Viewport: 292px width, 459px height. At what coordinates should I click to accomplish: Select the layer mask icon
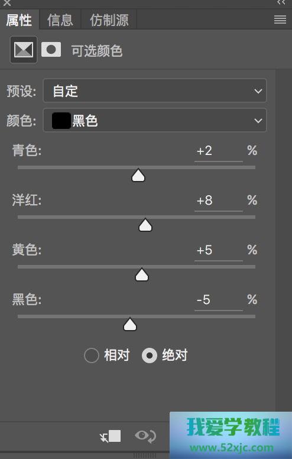point(51,50)
